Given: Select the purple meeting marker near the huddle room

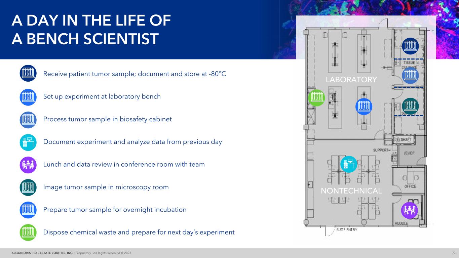Looking at the screenshot, I should coord(410,210).
